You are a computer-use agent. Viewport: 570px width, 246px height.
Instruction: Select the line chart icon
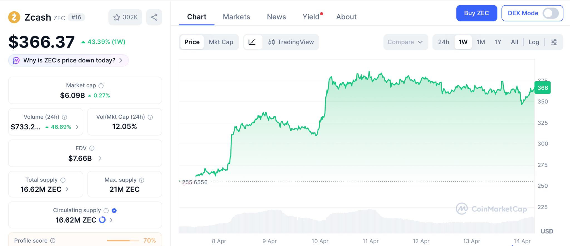252,42
